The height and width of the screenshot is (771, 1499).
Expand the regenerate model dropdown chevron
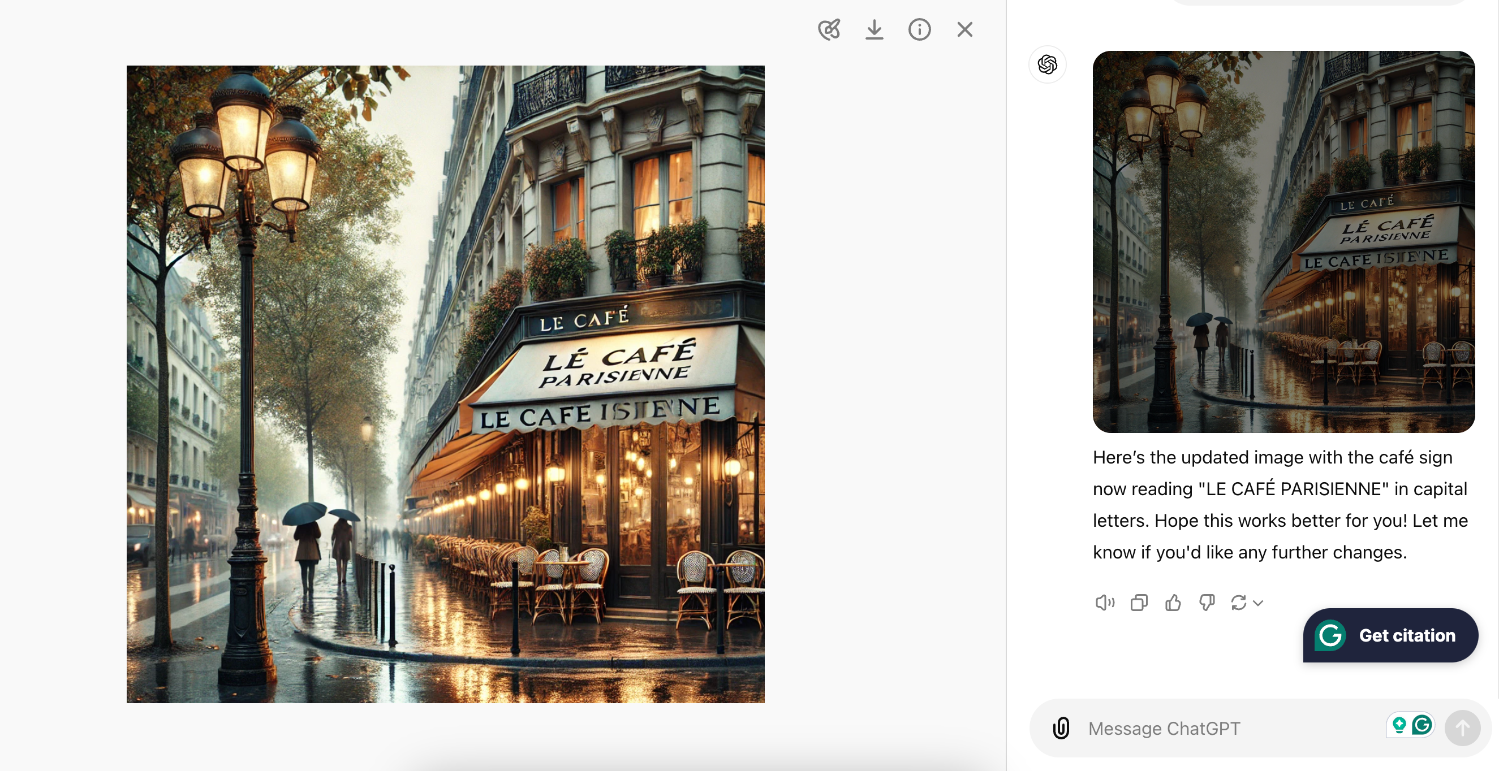(x=1258, y=604)
